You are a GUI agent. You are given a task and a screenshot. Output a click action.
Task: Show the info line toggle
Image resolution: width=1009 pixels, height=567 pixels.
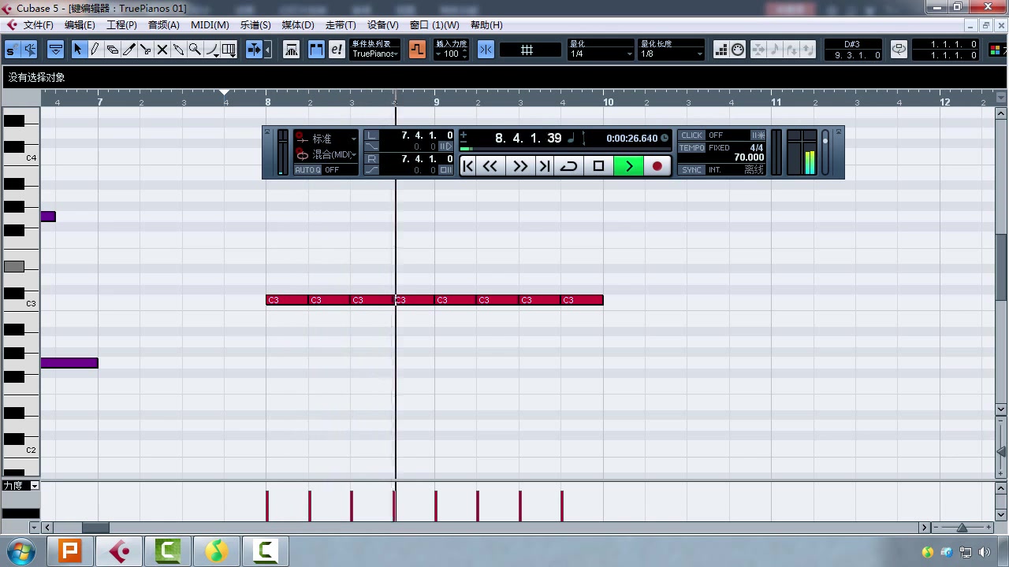click(x=56, y=50)
